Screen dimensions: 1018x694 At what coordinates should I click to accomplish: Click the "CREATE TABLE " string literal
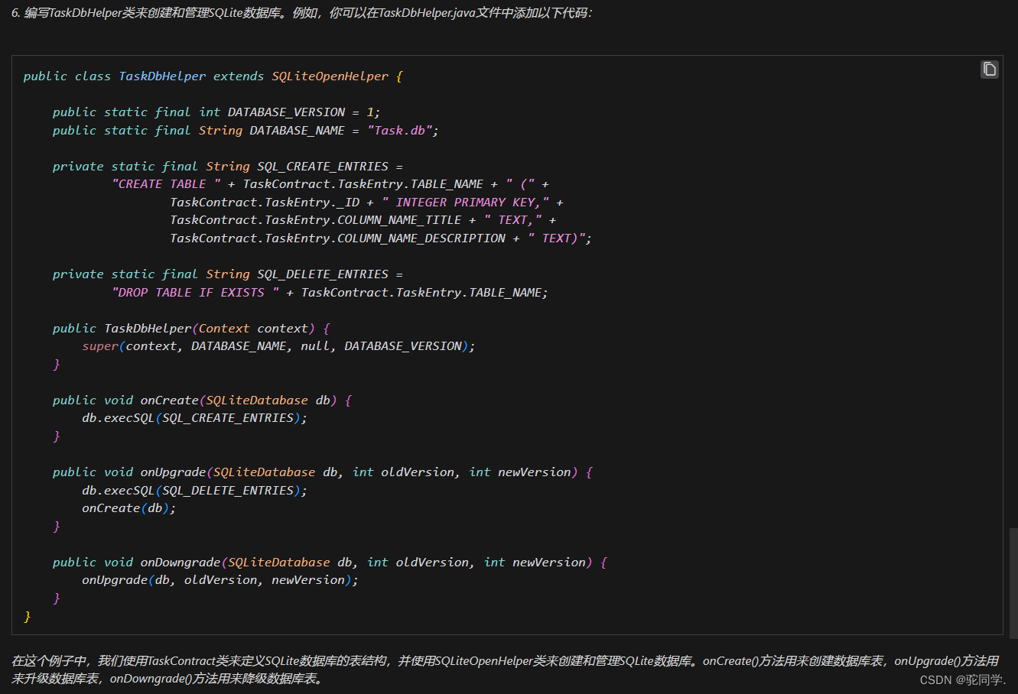pyautogui.click(x=166, y=184)
